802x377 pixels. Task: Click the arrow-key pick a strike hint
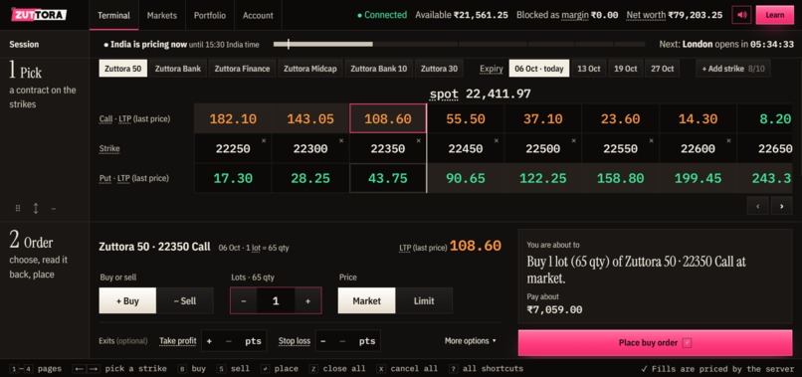[119, 369]
